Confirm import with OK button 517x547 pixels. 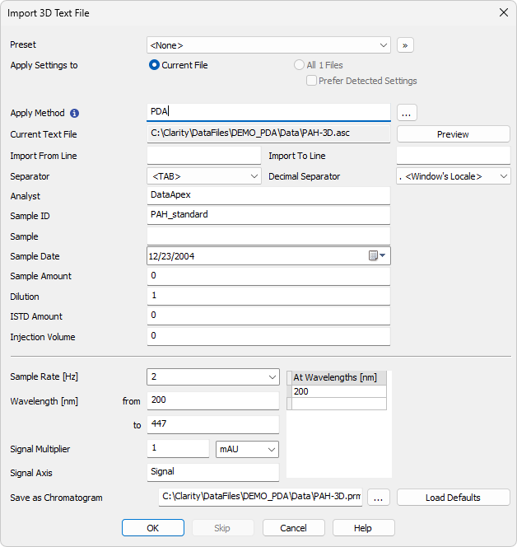click(x=153, y=528)
